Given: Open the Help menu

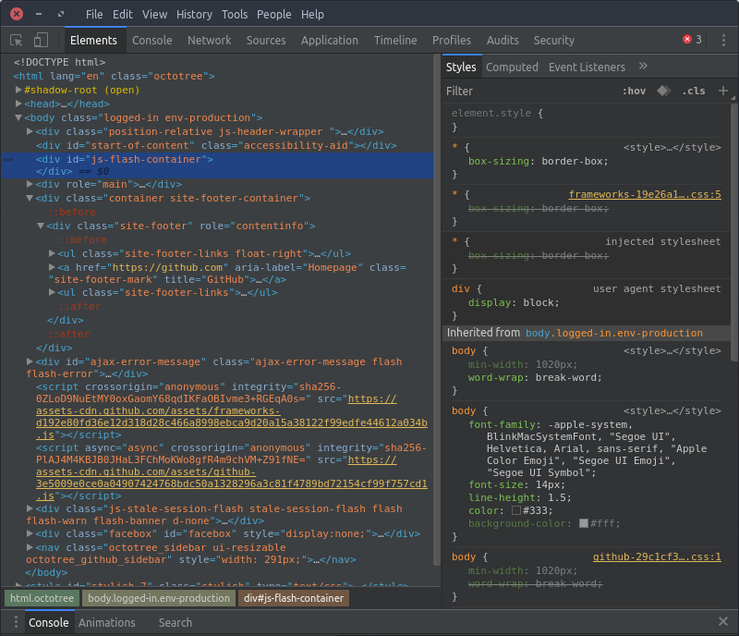Looking at the screenshot, I should point(312,14).
